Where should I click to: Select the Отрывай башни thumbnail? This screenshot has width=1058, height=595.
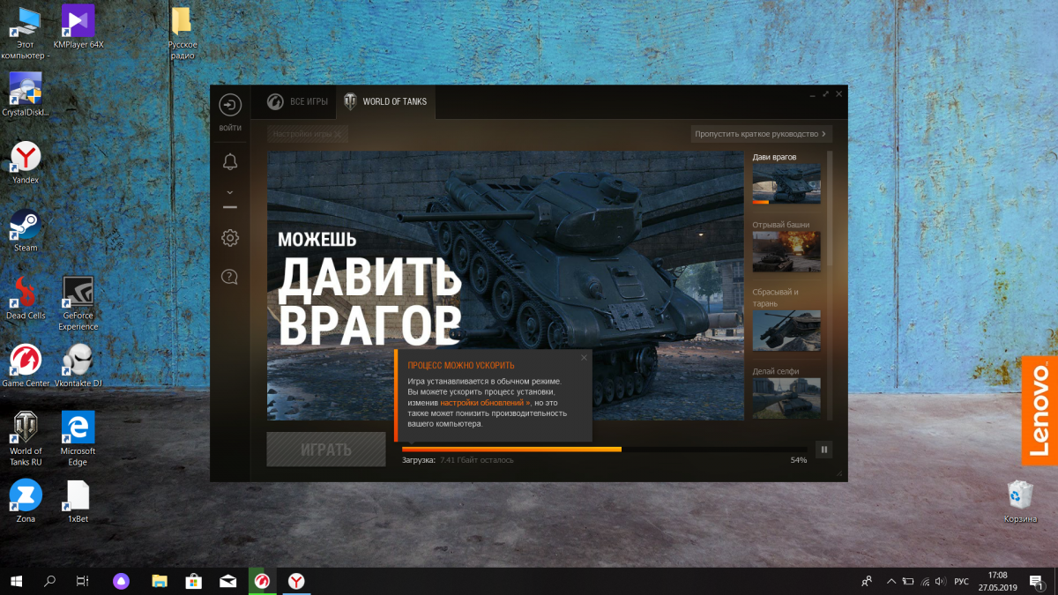[x=786, y=251]
